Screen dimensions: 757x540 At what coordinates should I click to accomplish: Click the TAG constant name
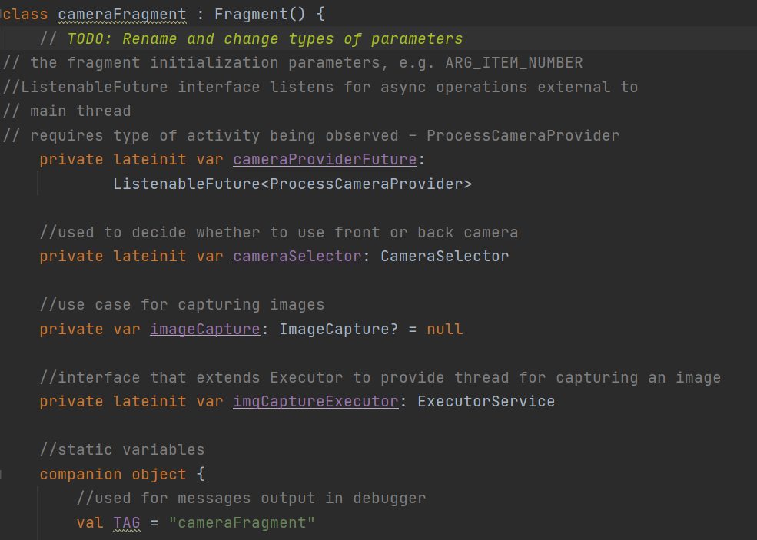(127, 522)
